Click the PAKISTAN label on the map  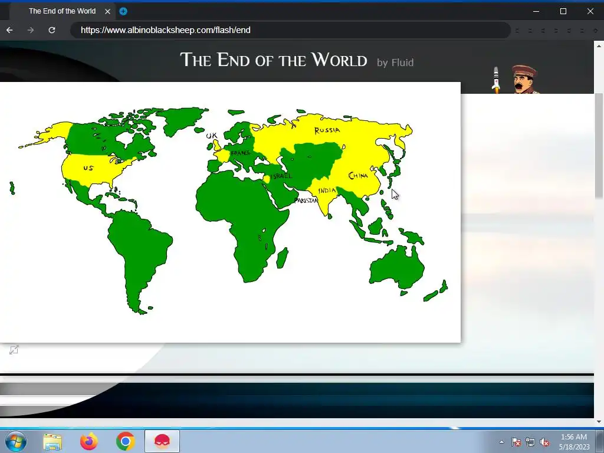(306, 201)
